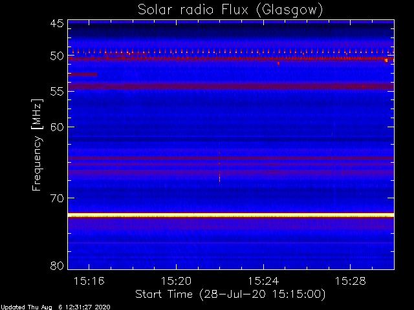Click the 60 MHz frequency axis label

click(x=57, y=127)
